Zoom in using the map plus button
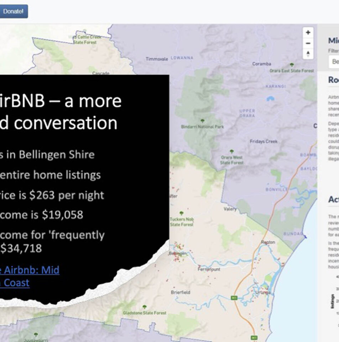The width and height of the screenshot is (339, 342). 308,32
